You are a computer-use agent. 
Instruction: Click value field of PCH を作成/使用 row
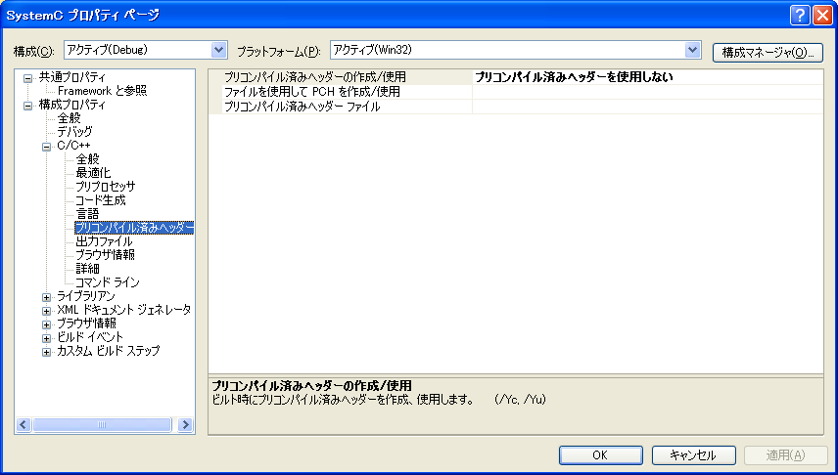(648, 92)
